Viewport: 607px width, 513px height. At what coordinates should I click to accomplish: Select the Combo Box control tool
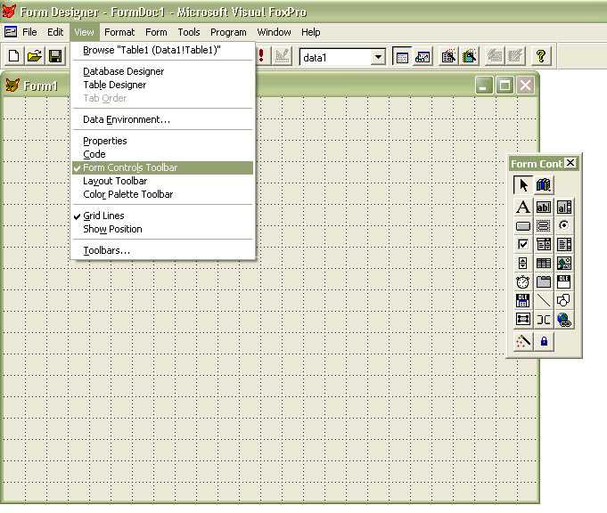tap(544, 244)
